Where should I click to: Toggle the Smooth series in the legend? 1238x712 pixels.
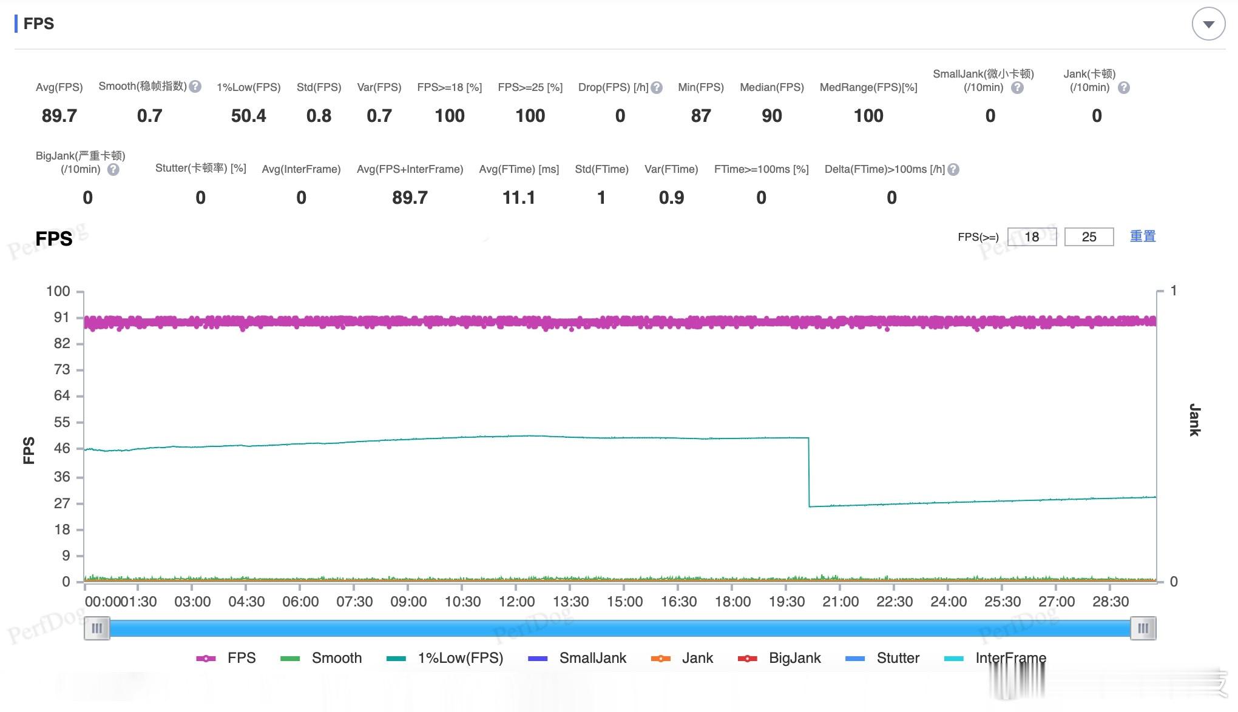point(321,658)
